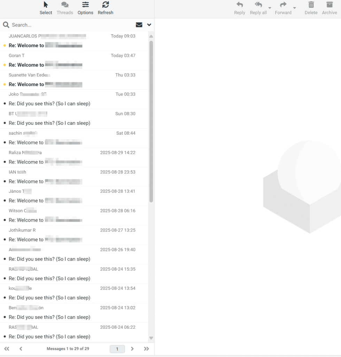Image resolution: width=341 pixels, height=357 pixels.
Task: Go to the next page of messages
Action: (132, 349)
